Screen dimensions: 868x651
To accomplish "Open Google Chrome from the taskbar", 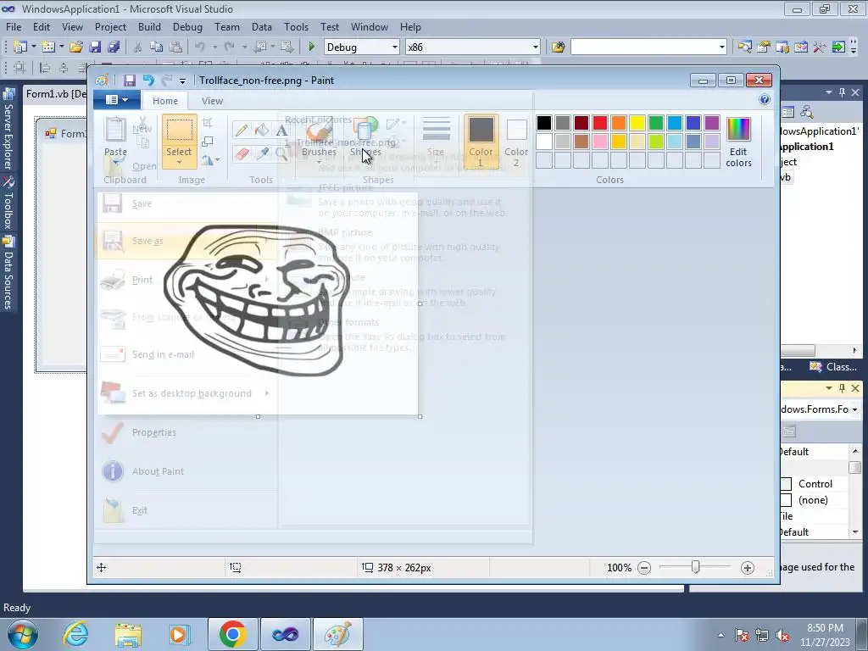I will coord(232,634).
